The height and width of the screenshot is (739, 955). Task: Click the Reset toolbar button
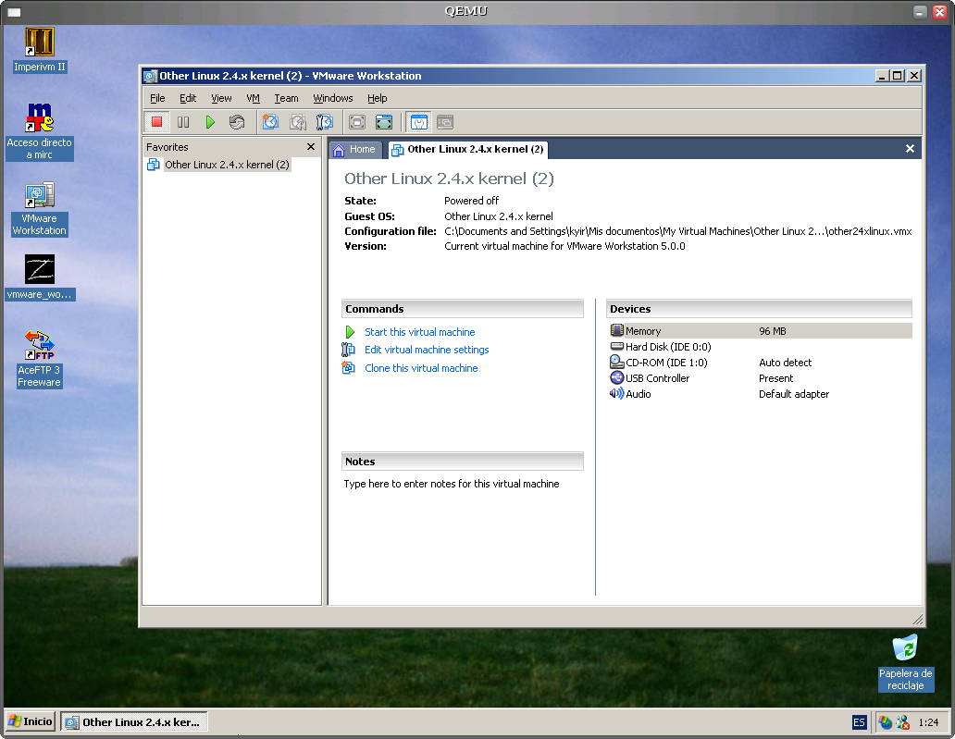(237, 122)
